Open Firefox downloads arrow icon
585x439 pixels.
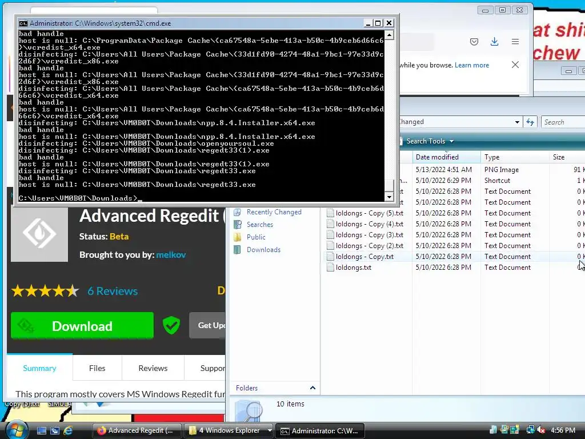coord(494,41)
